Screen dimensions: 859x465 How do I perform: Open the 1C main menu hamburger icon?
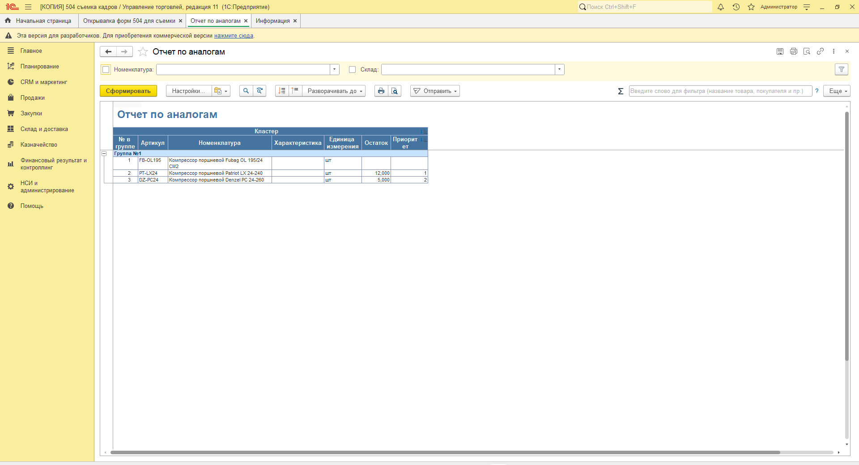pyautogui.click(x=28, y=7)
